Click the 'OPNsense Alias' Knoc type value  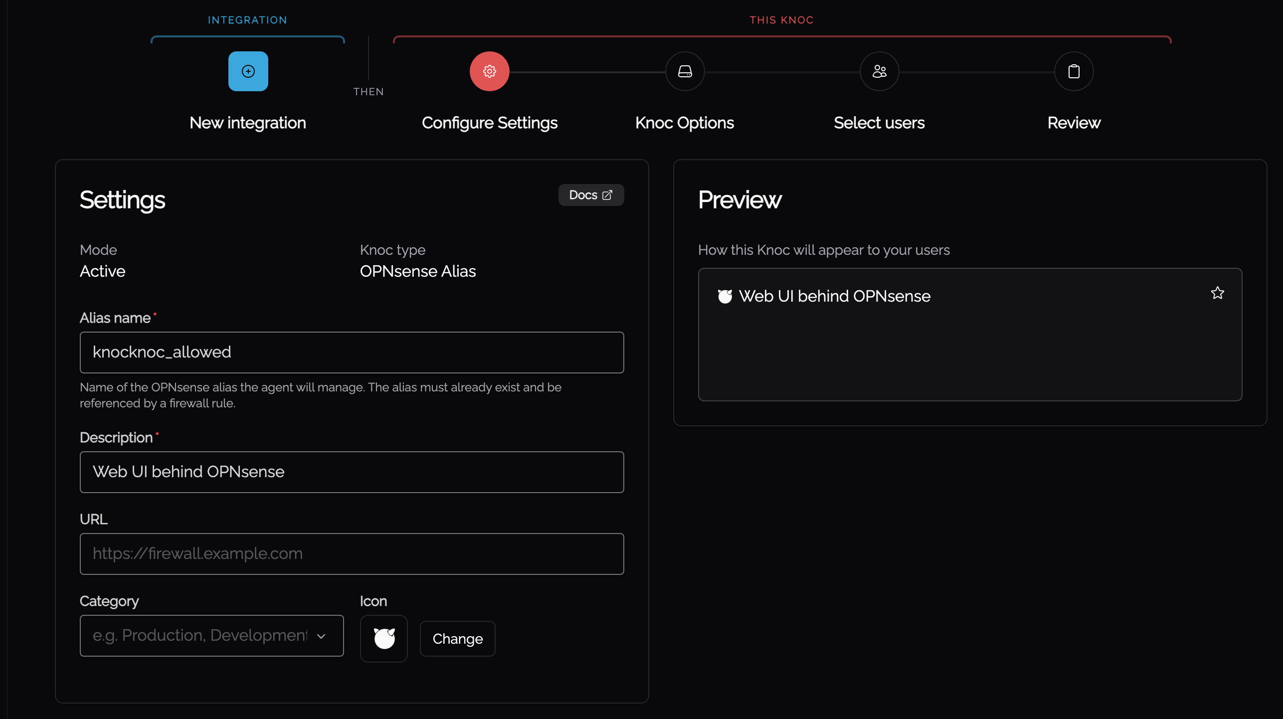click(x=418, y=271)
